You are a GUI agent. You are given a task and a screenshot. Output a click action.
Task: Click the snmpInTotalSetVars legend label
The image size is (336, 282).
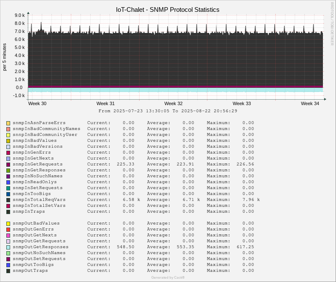pos(39,206)
